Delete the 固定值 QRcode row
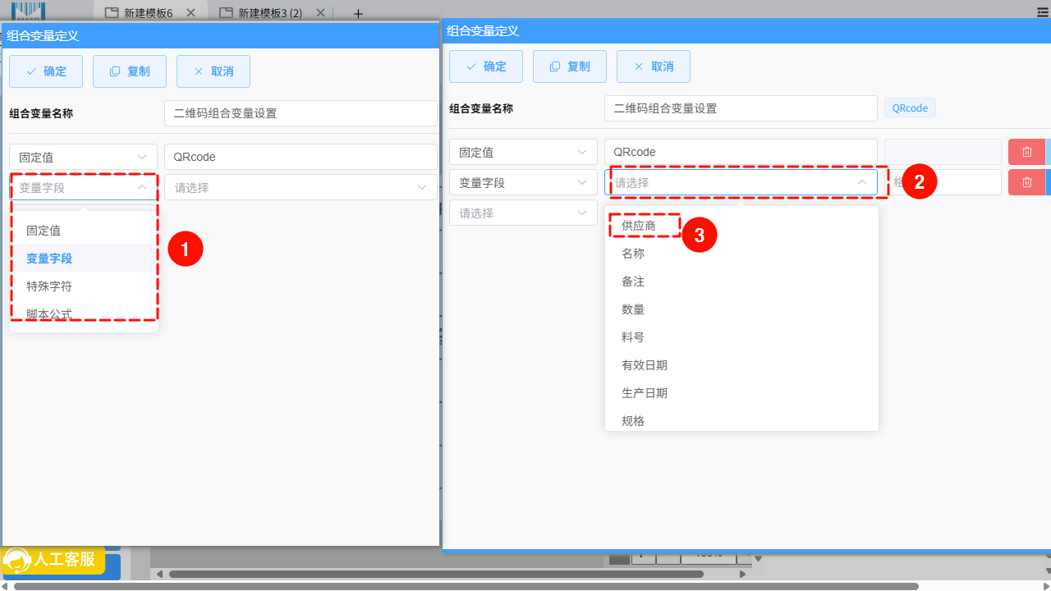The width and height of the screenshot is (1051, 591). pos(1026,152)
